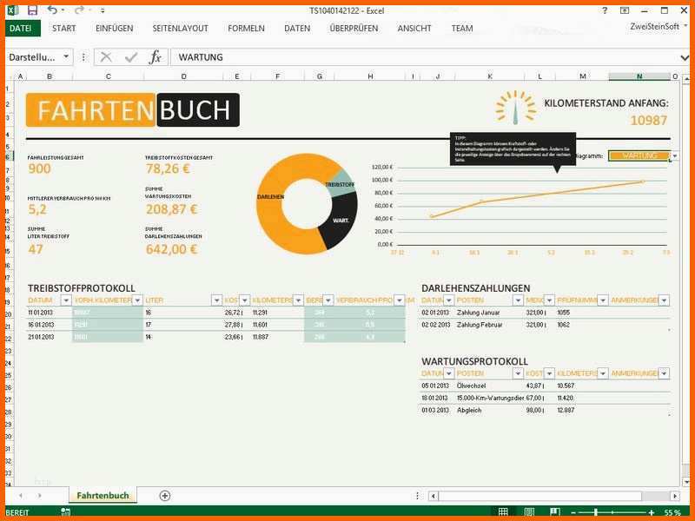Click the Cancel X icon in formula bar
695x521 pixels.
point(106,56)
